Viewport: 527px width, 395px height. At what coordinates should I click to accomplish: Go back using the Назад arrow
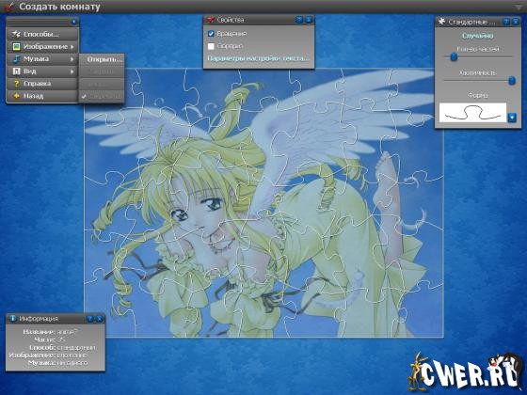pyautogui.click(x=16, y=96)
